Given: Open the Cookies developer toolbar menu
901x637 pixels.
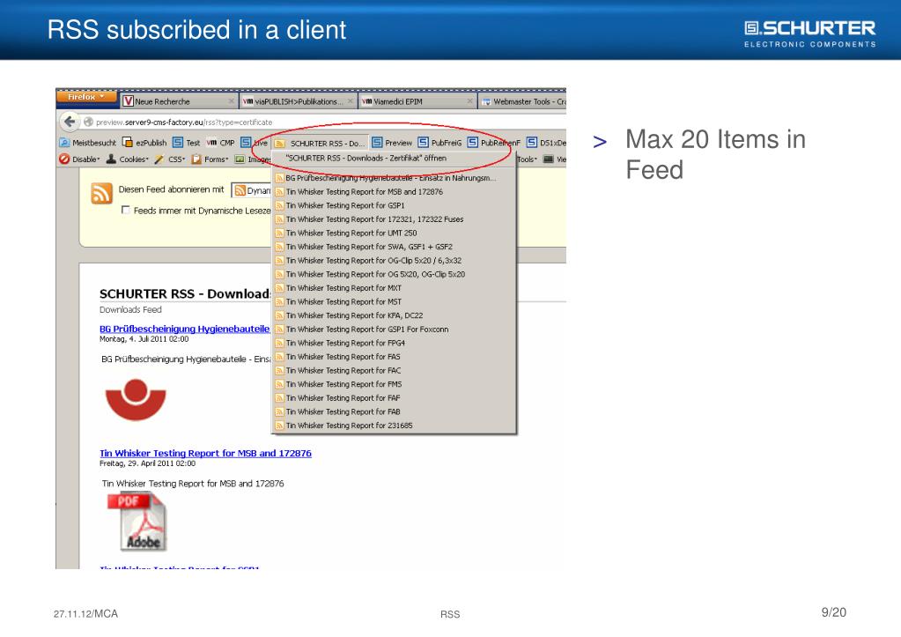Looking at the screenshot, I should [128, 159].
